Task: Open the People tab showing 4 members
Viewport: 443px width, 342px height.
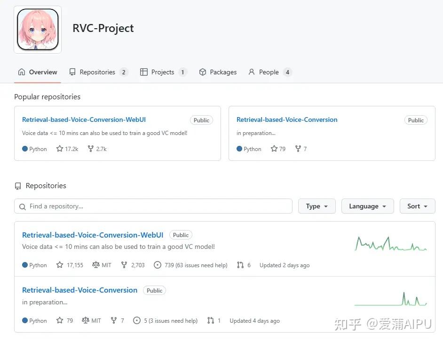Action: tap(270, 72)
